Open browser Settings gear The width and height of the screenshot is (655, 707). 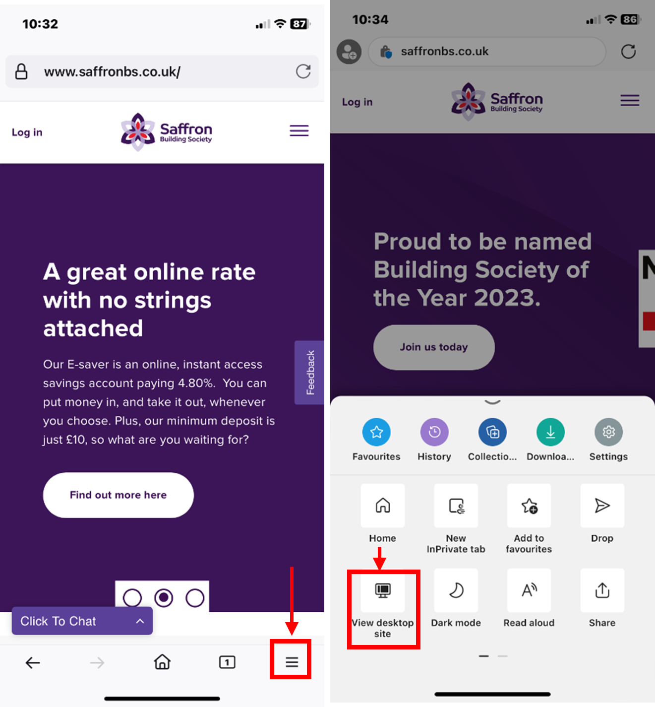[x=608, y=432]
